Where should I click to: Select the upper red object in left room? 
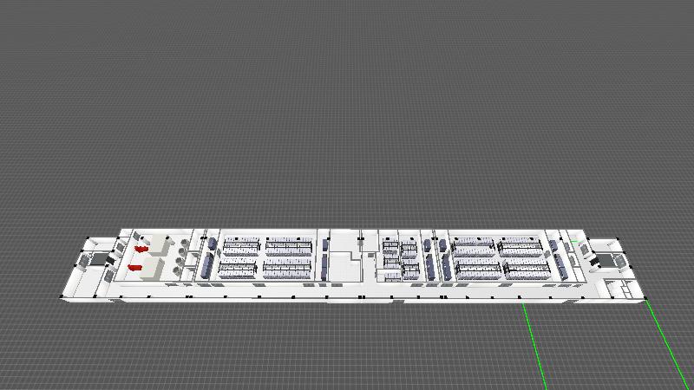coord(141,250)
